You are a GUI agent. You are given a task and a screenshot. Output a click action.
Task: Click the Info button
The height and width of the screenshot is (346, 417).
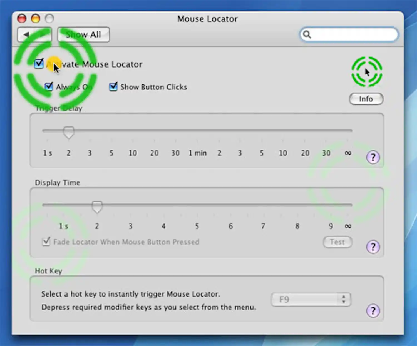[366, 99]
